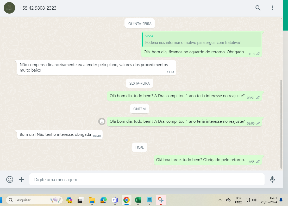
Task: Open volume control tray icon
Action: [x=254, y=200]
